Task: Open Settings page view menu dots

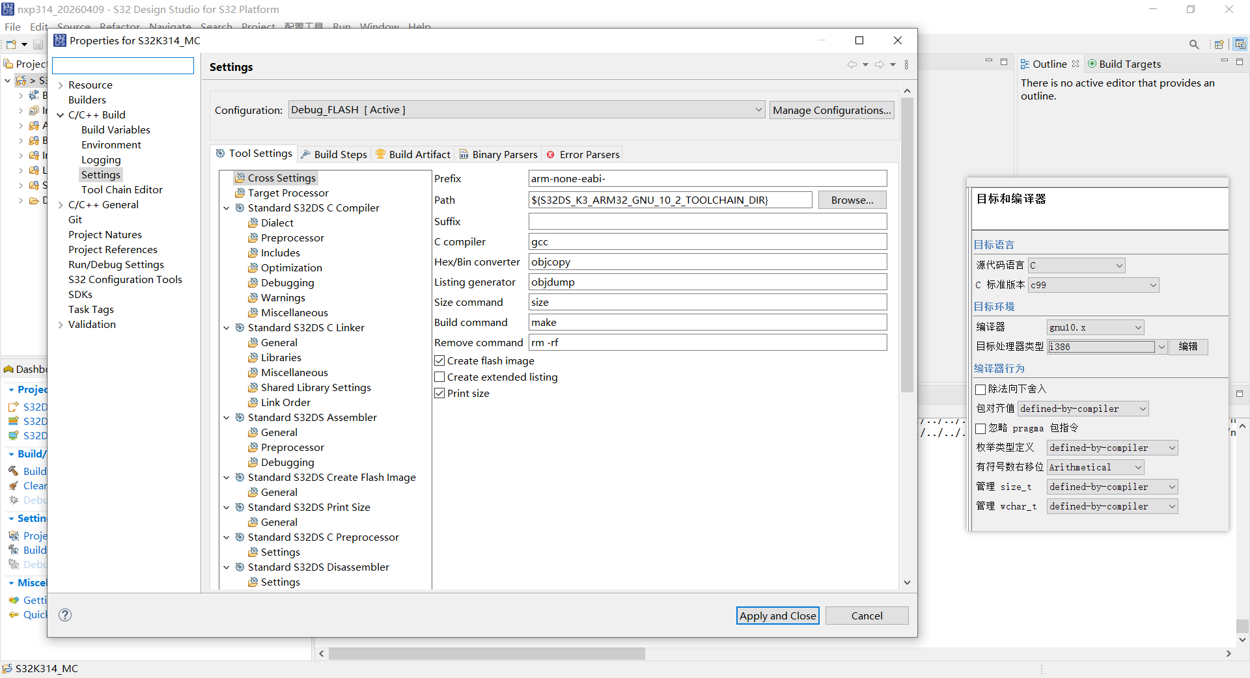Action: coord(906,64)
